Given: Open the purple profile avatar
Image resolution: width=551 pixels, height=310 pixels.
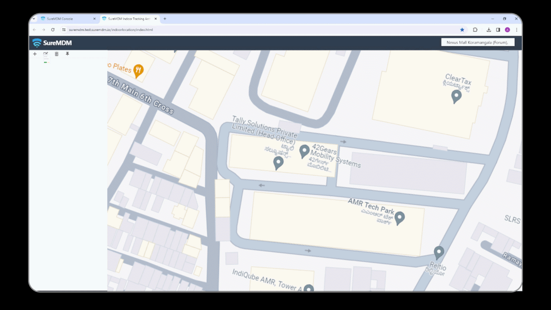Looking at the screenshot, I should click(x=508, y=30).
